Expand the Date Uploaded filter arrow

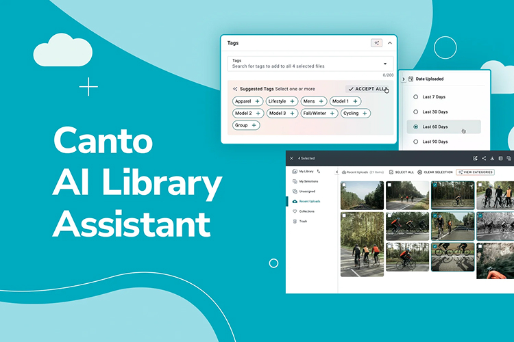pyautogui.click(x=403, y=79)
